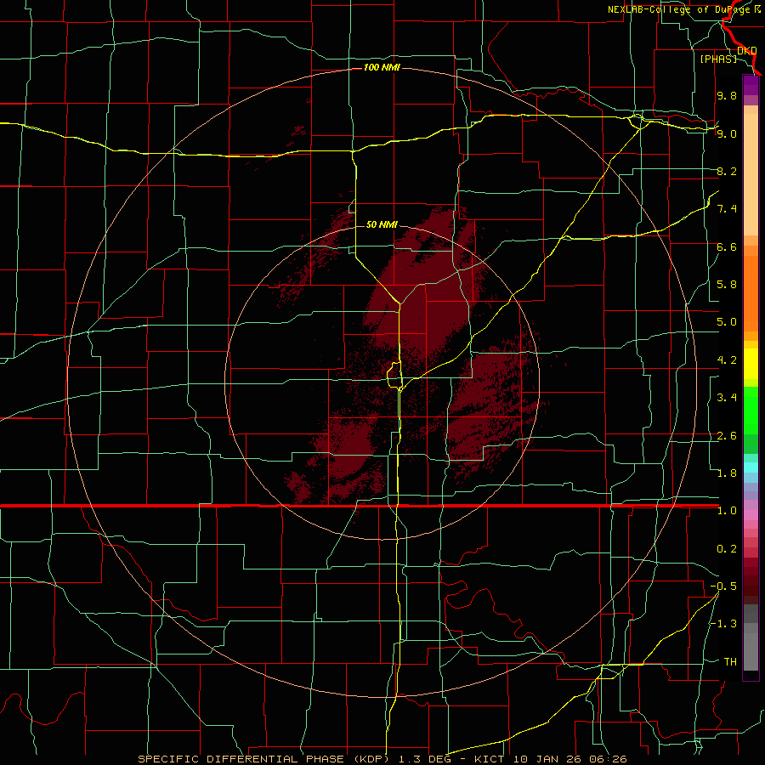Click the 4.2 value on the color scale
This screenshot has width=765, height=765.
[727, 360]
